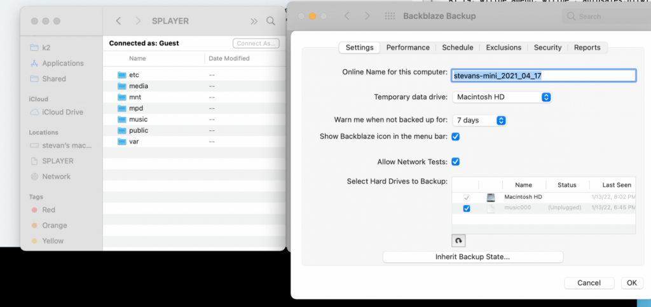Show all preferences grid icon
The height and width of the screenshot is (307, 651).
390,16
